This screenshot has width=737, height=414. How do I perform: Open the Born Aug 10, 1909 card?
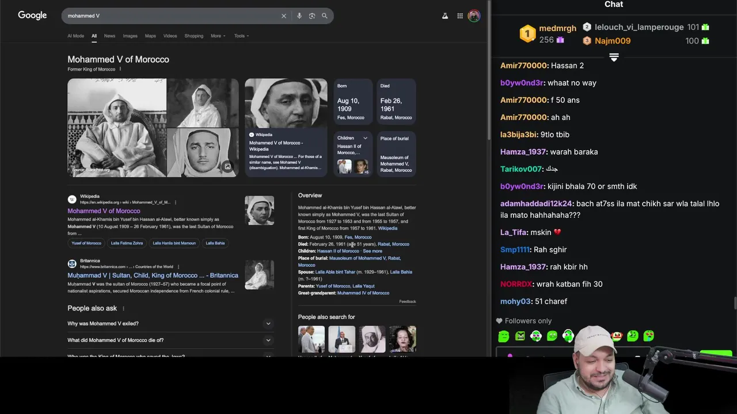coord(353,102)
